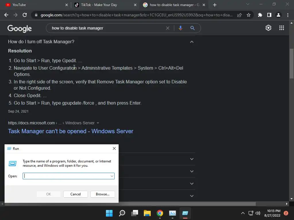View site info via address bar padlock

(36, 15)
